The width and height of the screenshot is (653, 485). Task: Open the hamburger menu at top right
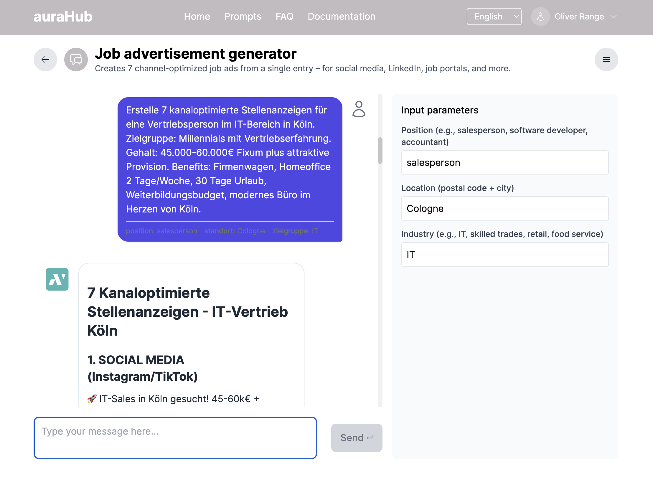pyautogui.click(x=606, y=60)
